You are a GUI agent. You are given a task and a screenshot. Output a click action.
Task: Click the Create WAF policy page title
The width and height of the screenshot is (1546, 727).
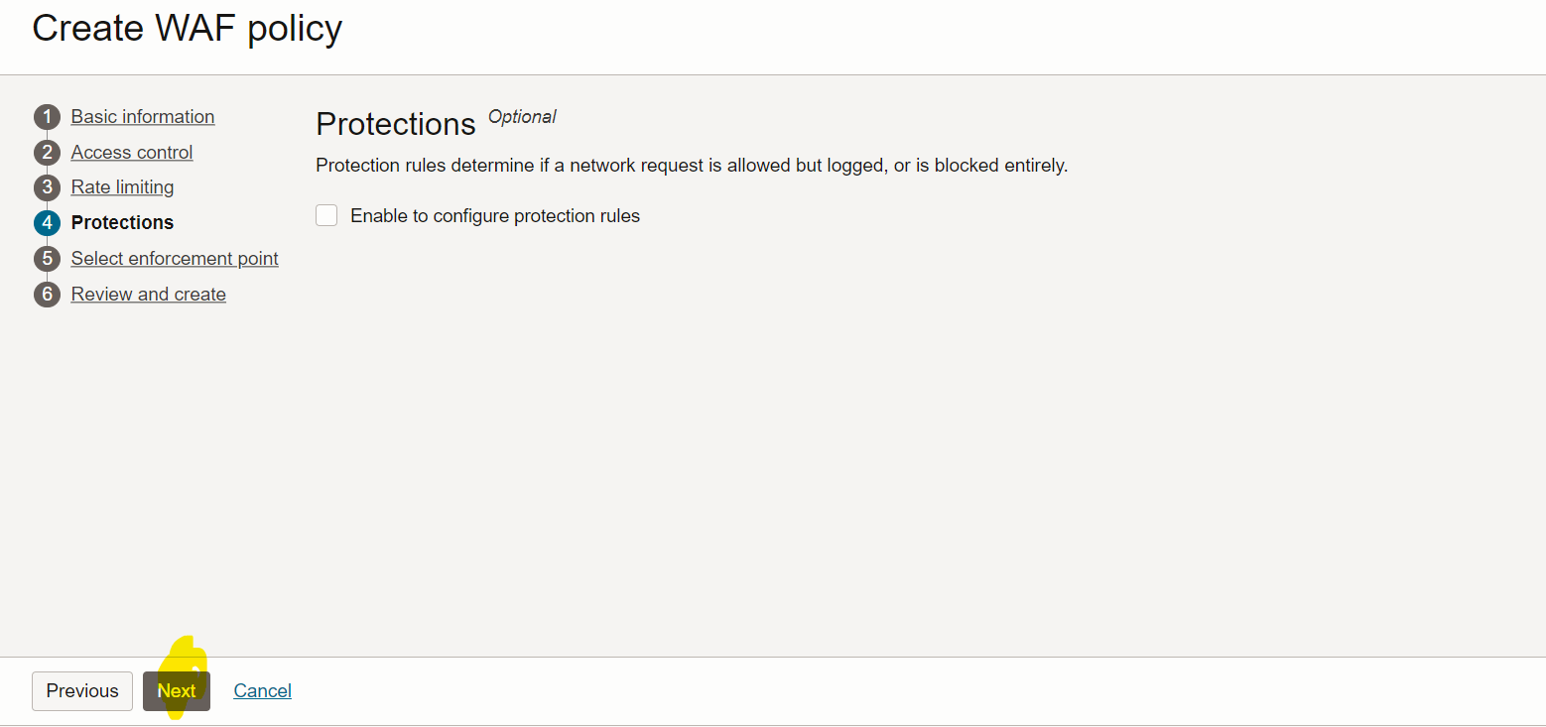(187, 28)
